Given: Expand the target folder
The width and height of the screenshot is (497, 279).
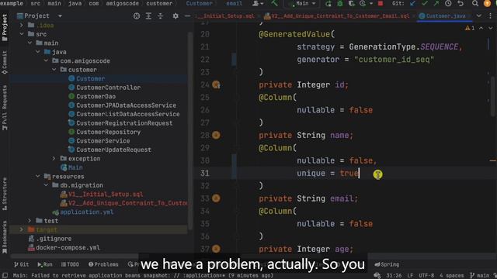Looking at the screenshot, I should pos(22,229).
